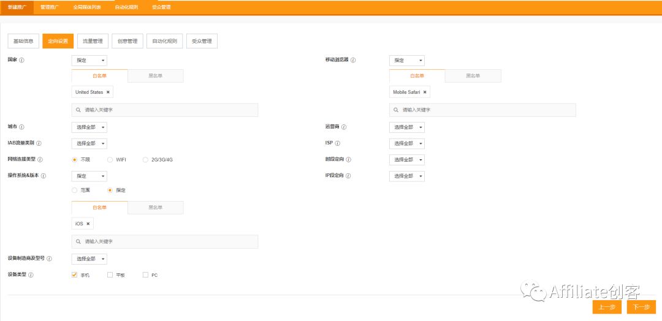Switch to the 自动化规则 step tab
The height and width of the screenshot is (321, 662).
point(165,41)
